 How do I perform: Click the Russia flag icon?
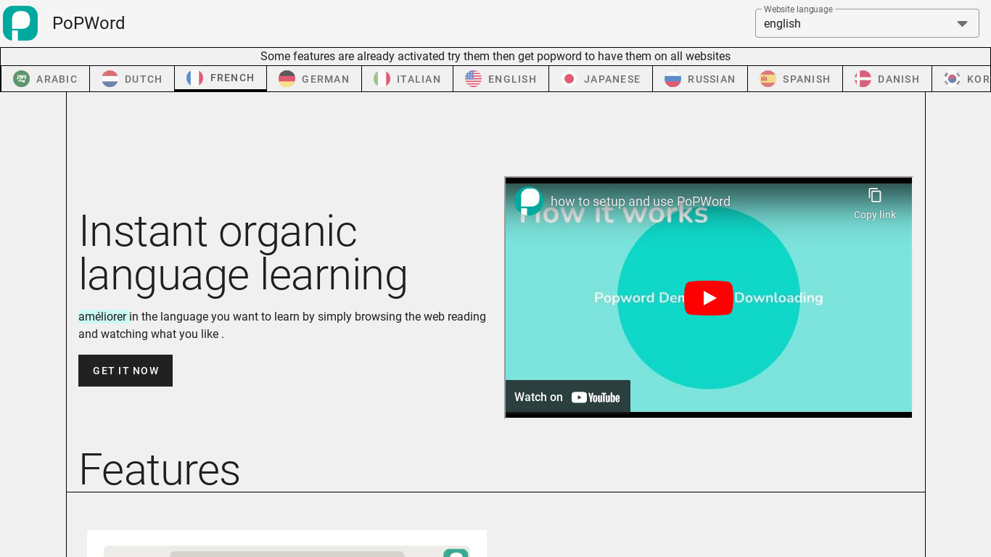point(673,78)
